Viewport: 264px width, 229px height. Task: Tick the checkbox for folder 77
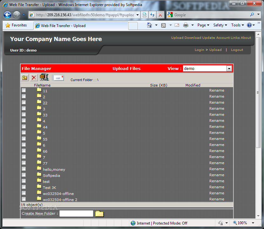click(24, 163)
